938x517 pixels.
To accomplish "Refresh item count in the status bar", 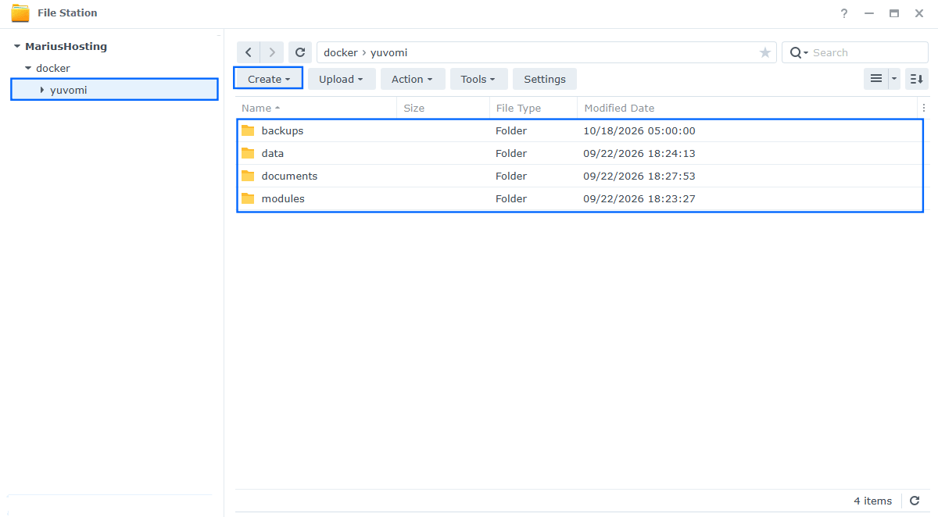I will click(915, 501).
